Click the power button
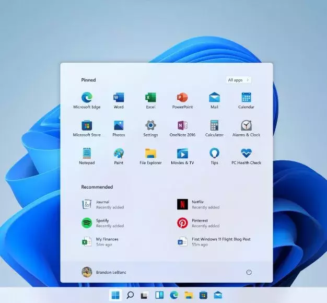The width and height of the screenshot is (327, 303). pos(249,272)
